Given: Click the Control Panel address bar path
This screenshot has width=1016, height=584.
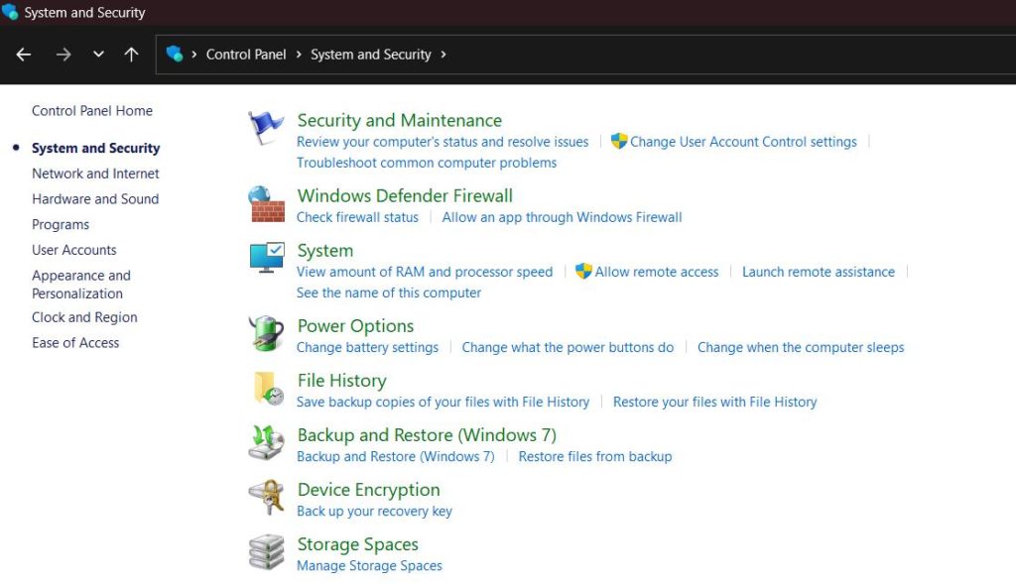Looking at the screenshot, I should coord(245,55).
